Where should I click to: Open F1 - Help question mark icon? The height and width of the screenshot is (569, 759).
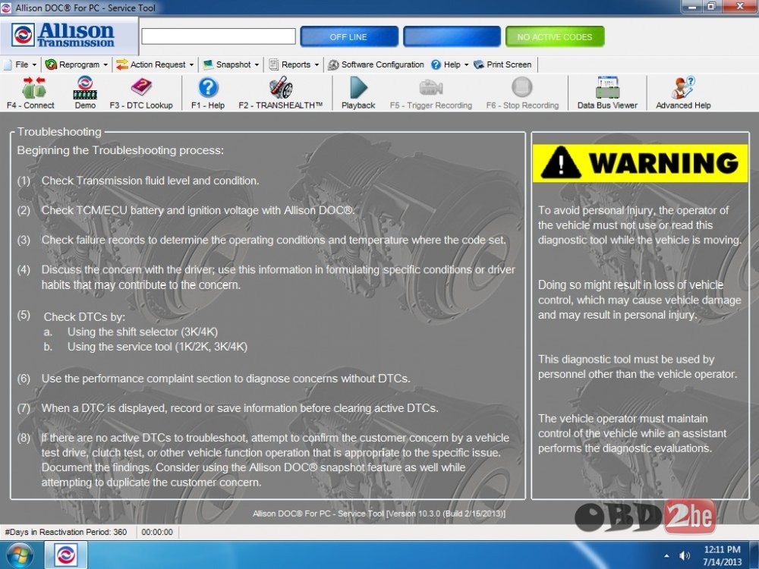208,88
